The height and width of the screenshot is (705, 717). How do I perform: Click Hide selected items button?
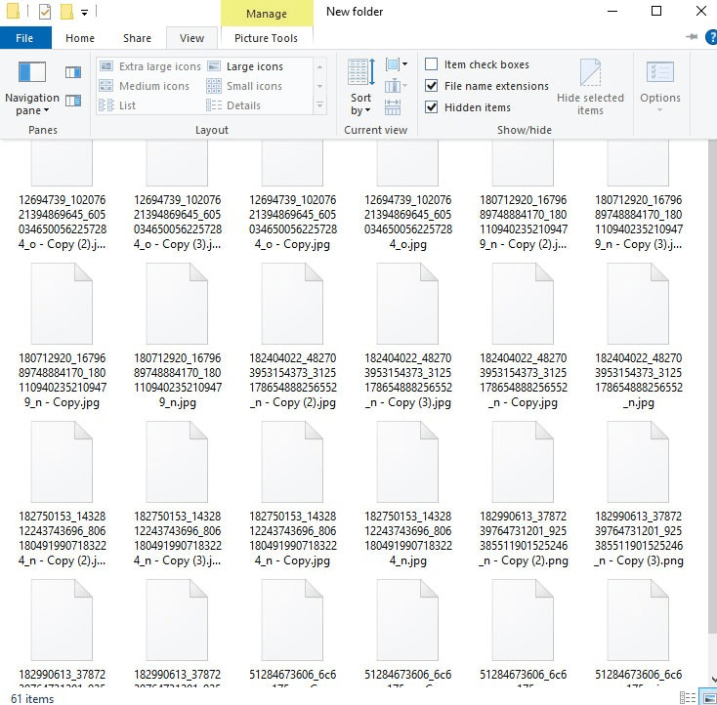click(590, 87)
